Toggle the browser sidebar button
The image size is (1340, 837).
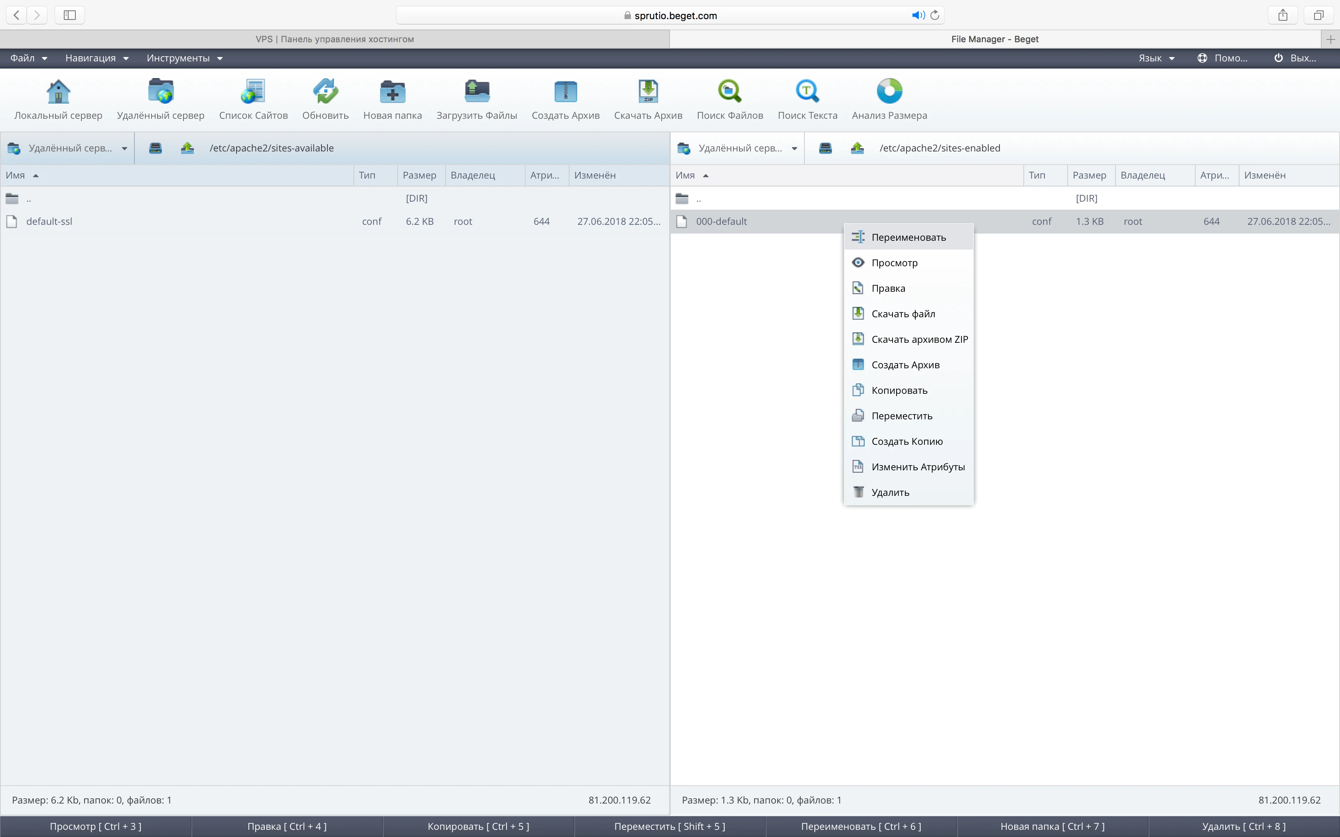[70, 16]
